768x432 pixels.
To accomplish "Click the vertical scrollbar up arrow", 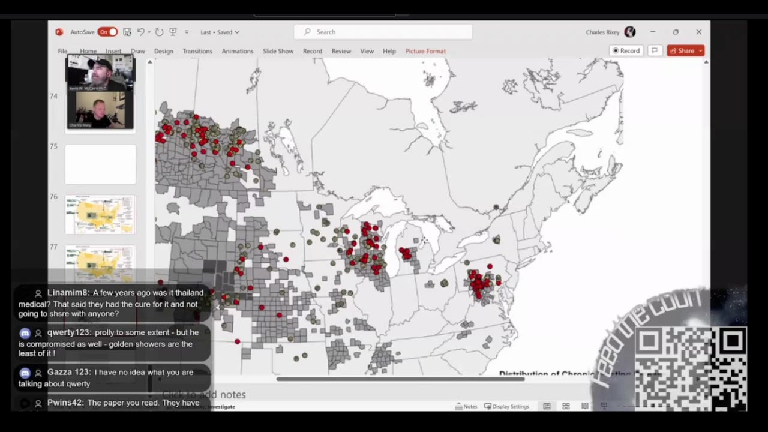I will coord(706,62).
